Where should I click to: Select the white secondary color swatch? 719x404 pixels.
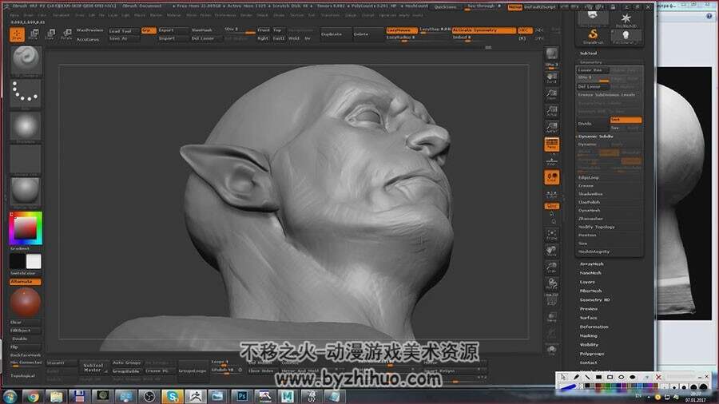click(34, 262)
